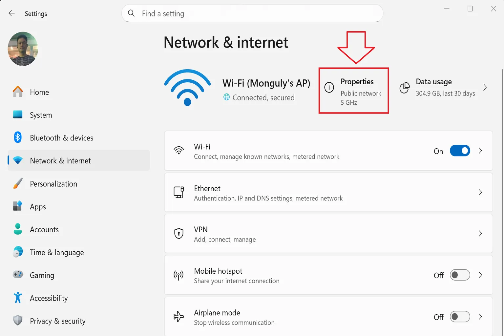Click the System monitor icon
Image resolution: width=504 pixels, height=336 pixels.
(18, 115)
